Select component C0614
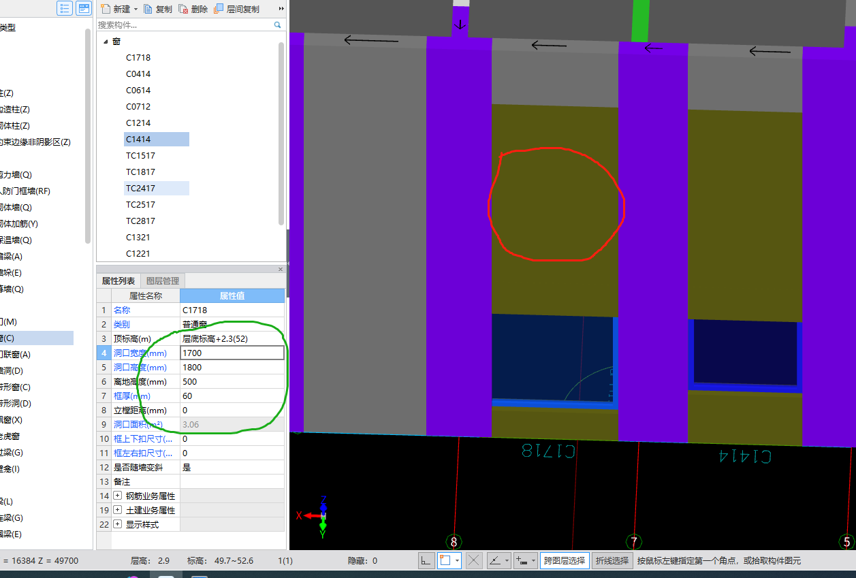The width and height of the screenshot is (856, 578). point(138,91)
